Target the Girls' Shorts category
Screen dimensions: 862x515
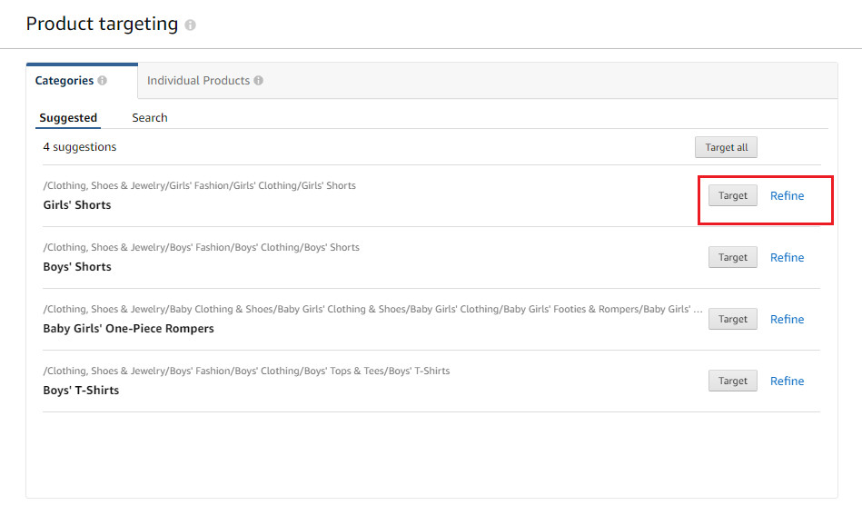pos(732,195)
